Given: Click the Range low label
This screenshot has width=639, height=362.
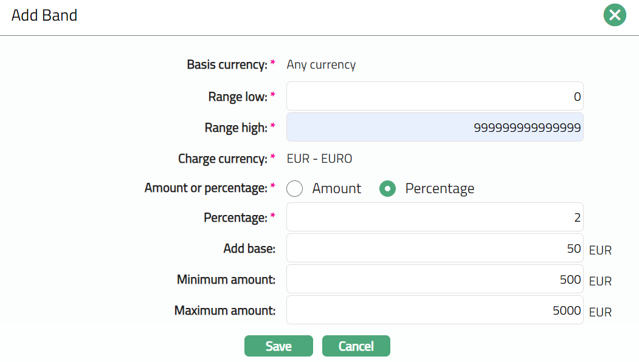Looking at the screenshot, I should click(x=237, y=97).
